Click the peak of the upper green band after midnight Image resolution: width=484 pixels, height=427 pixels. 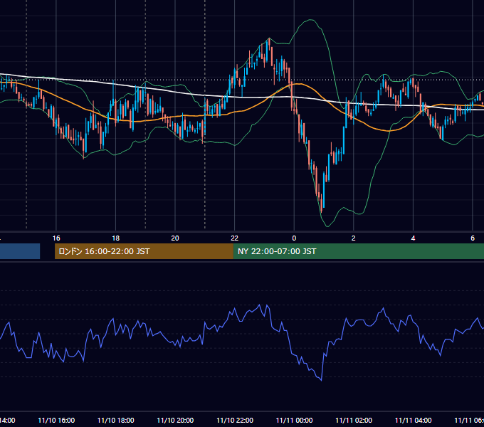[310, 20]
